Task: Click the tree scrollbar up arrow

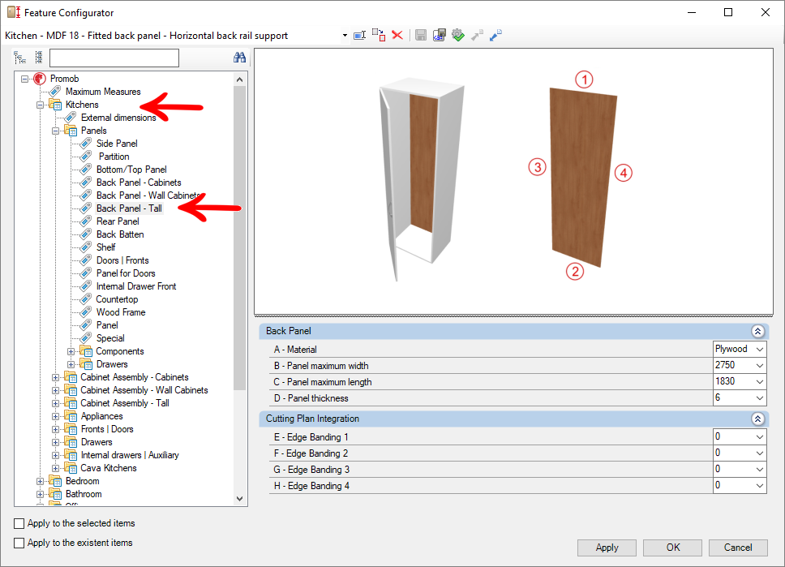Action: click(x=239, y=79)
